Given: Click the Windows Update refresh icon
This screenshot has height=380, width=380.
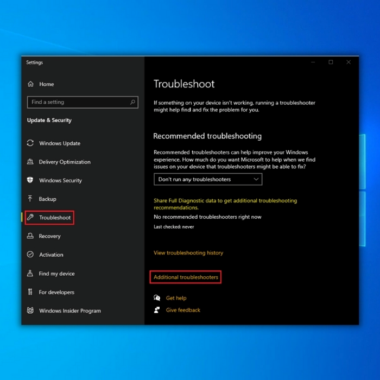Looking at the screenshot, I should (30, 143).
